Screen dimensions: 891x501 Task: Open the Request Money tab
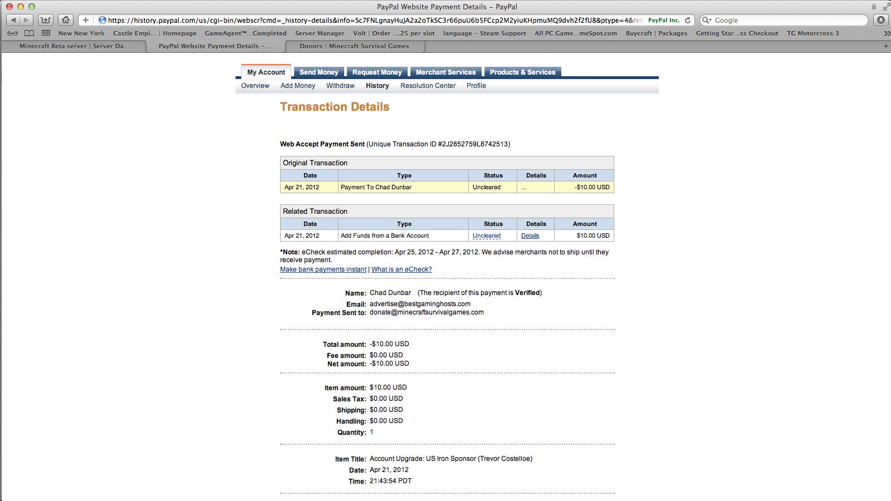pos(377,72)
